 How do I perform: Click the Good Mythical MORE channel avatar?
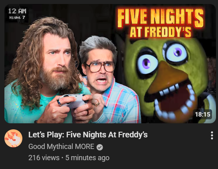[x=13, y=138]
